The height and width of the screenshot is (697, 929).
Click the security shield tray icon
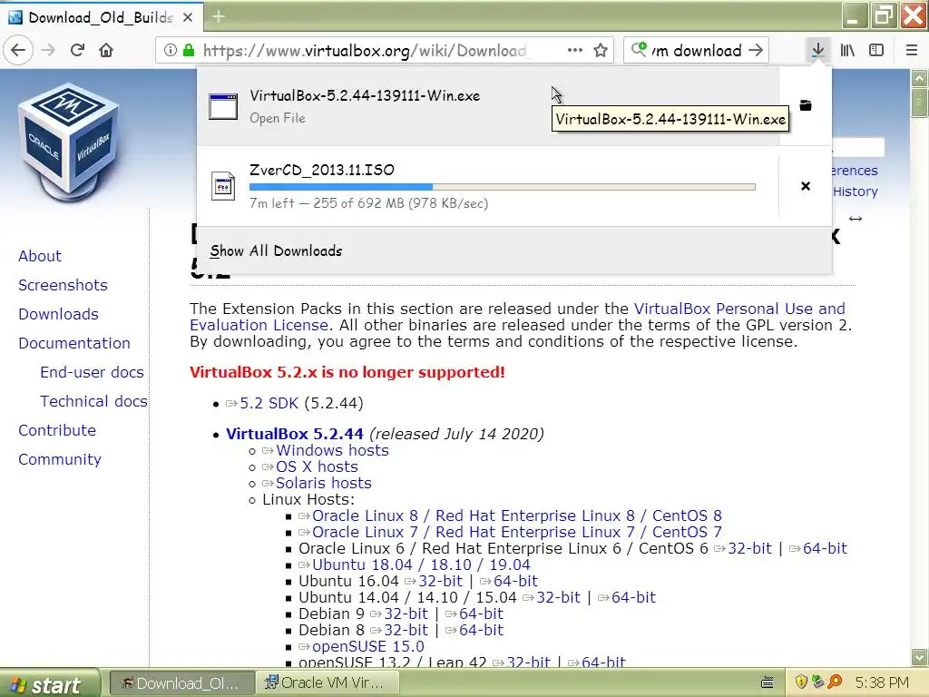coord(801,682)
